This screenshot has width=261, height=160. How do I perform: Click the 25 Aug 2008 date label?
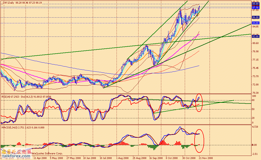click(140, 158)
